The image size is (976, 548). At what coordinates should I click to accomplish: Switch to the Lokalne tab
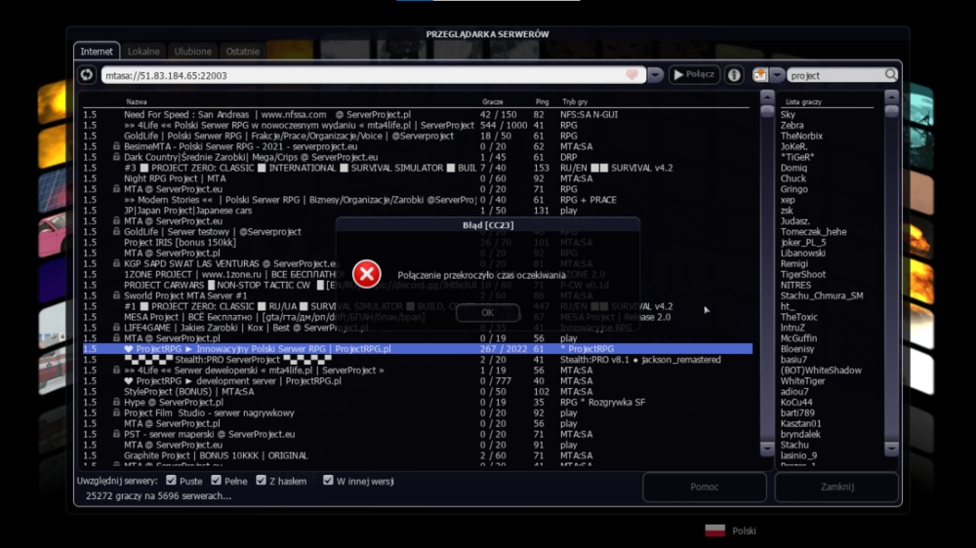(143, 51)
